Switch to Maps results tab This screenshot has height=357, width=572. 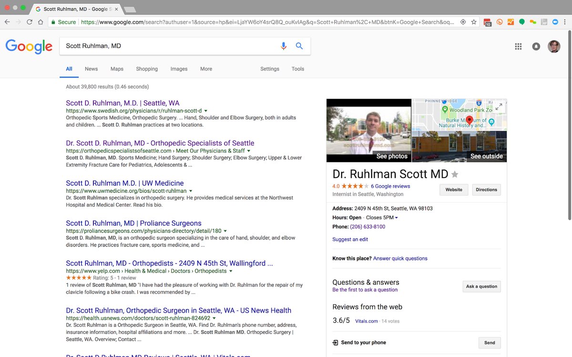(117, 69)
